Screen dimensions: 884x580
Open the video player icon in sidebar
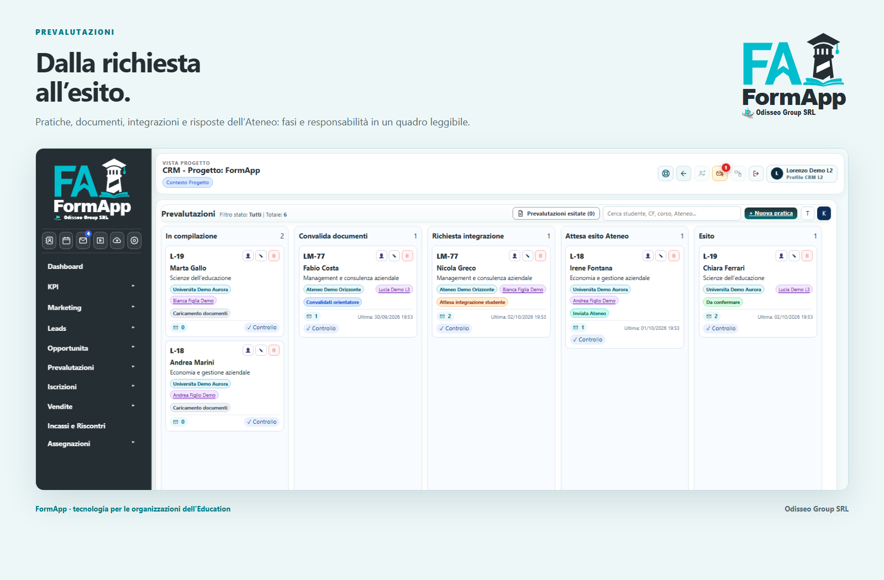[100, 240]
